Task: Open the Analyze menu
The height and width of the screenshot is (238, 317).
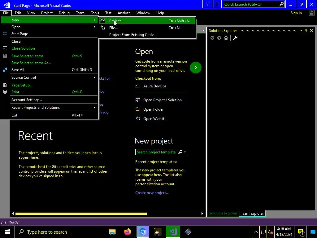Action: 124,13
